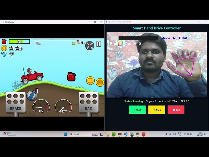Click the black bar in camera overlay
The height and width of the screenshot is (157, 209).
point(138,38)
